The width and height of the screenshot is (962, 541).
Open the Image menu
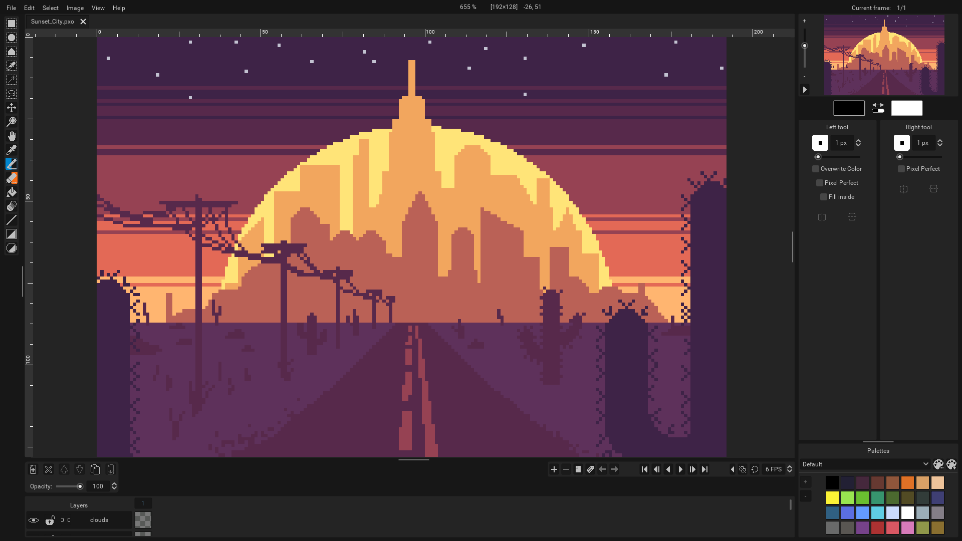click(75, 8)
